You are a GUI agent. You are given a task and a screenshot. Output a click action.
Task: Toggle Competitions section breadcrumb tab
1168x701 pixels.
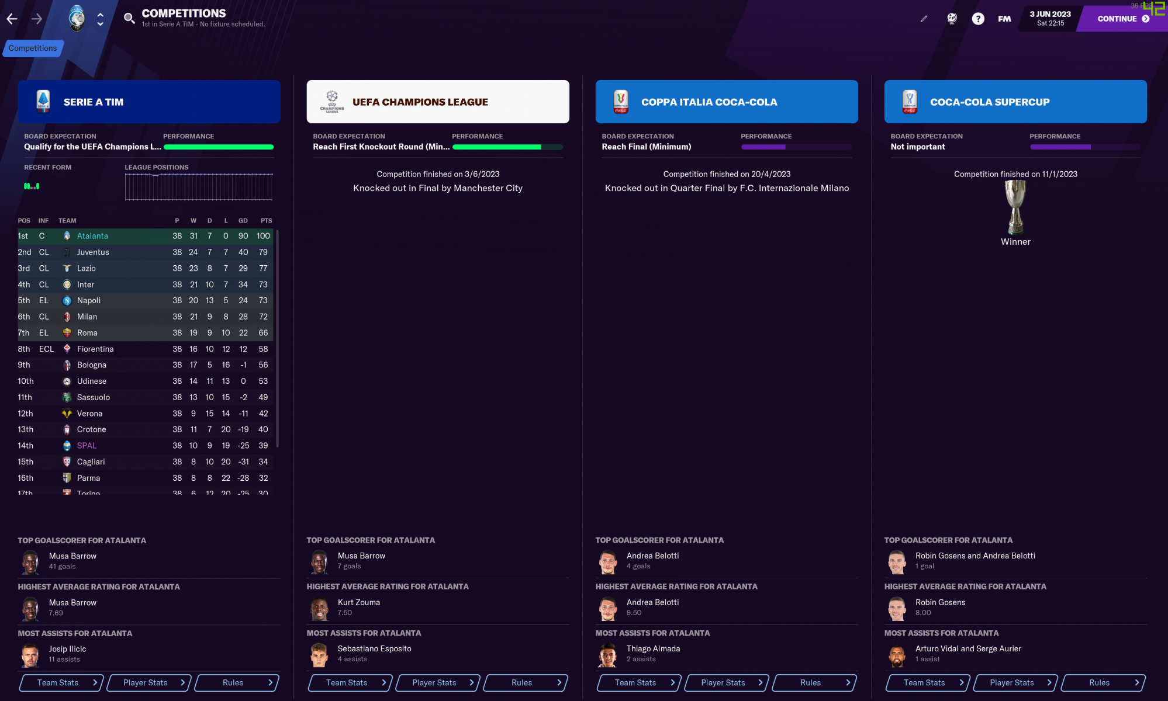(x=33, y=47)
